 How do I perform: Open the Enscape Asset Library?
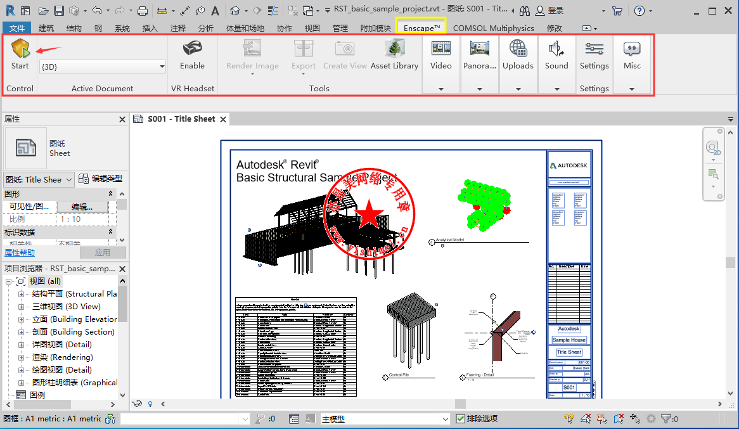(394, 54)
